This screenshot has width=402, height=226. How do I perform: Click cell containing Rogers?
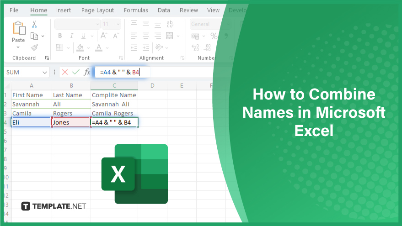click(71, 113)
